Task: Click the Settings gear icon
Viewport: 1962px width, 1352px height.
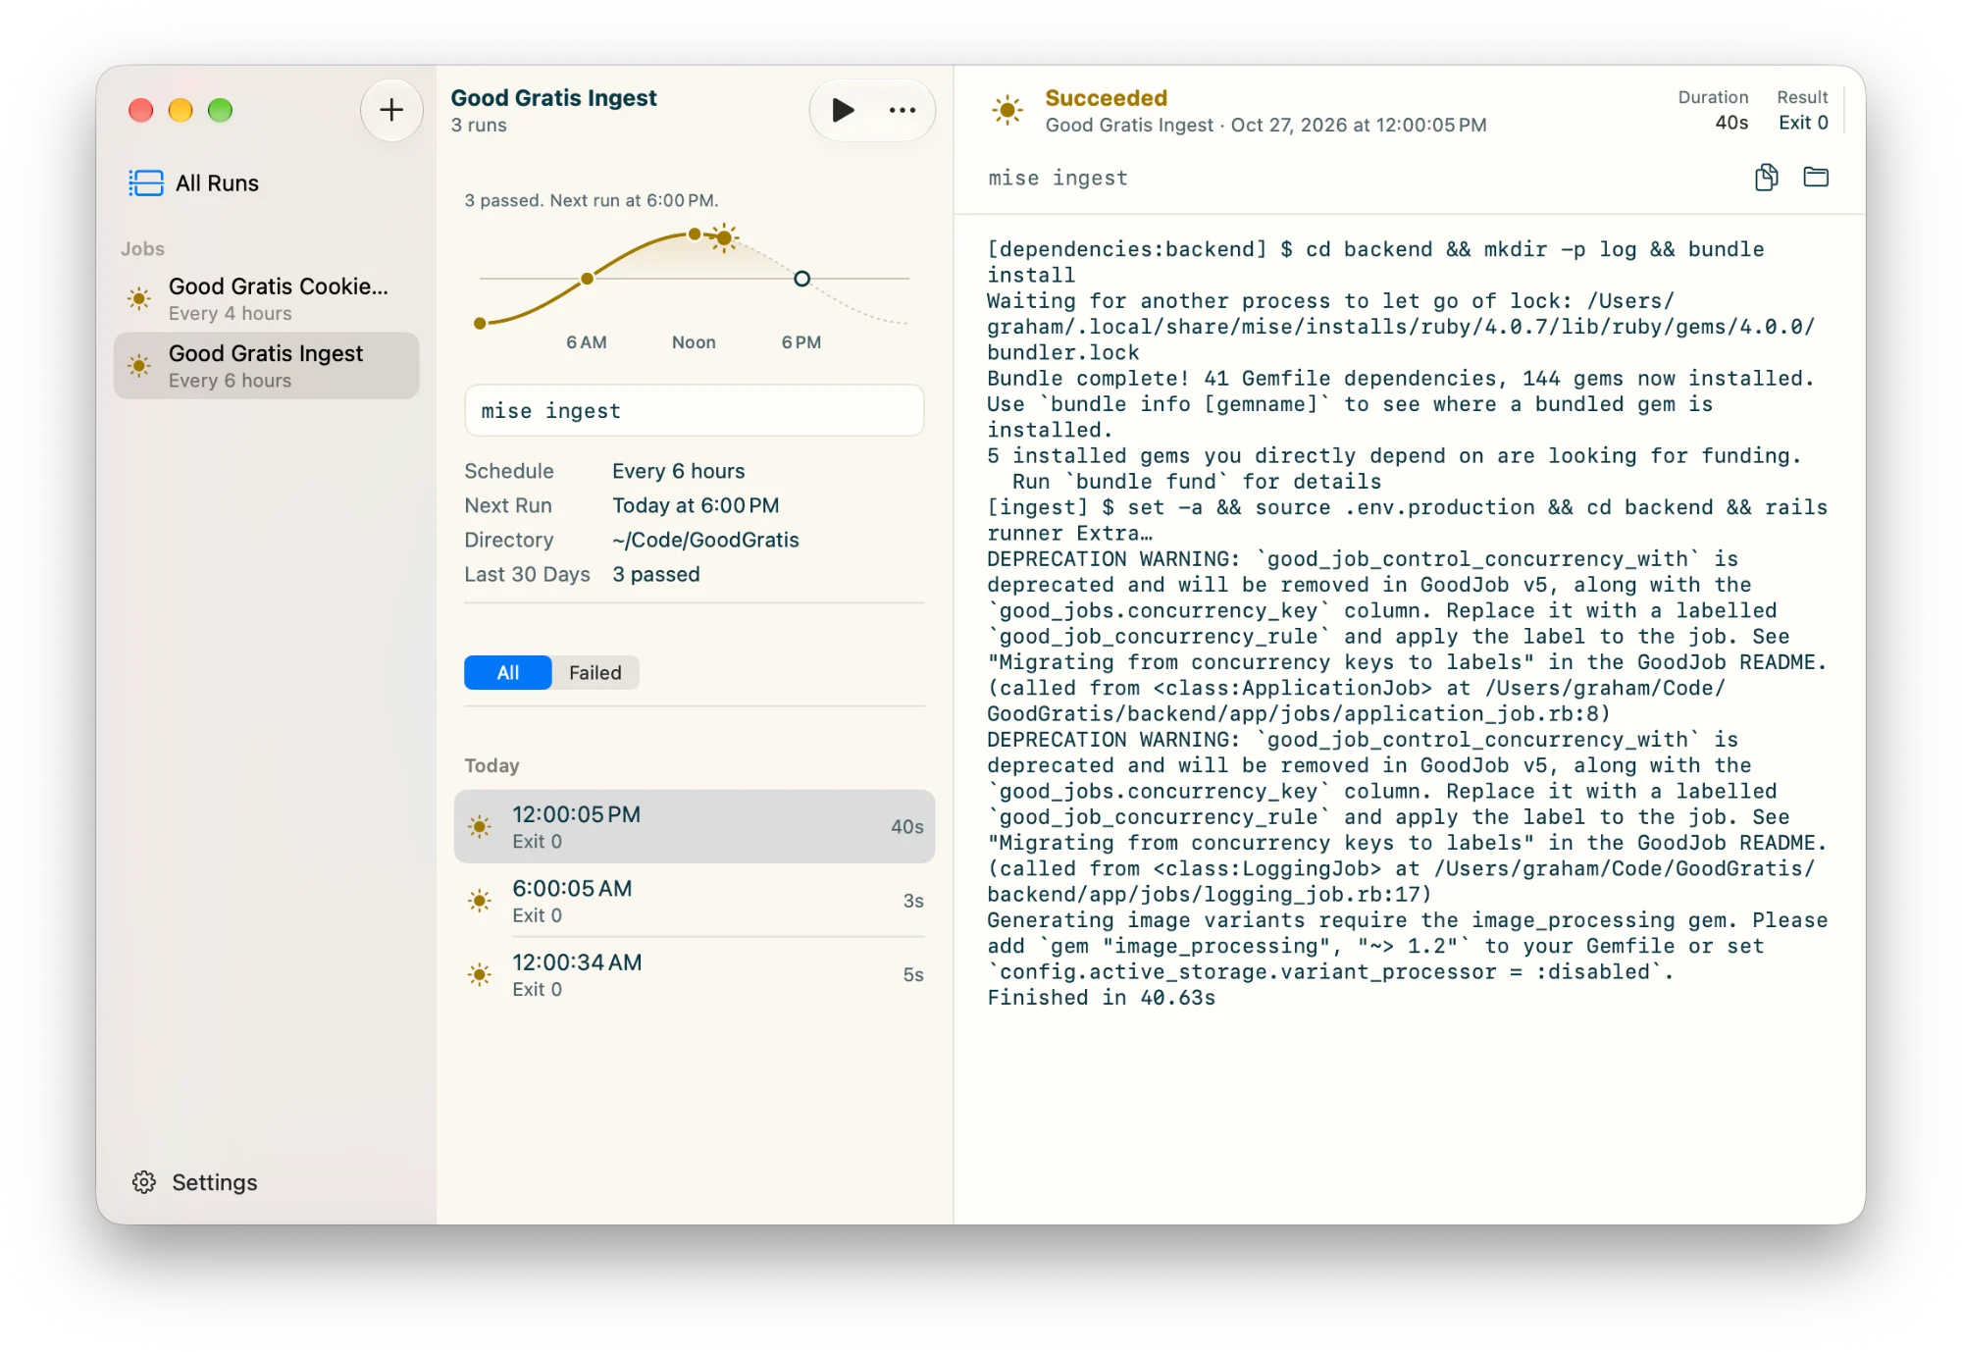Action: click(144, 1182)
